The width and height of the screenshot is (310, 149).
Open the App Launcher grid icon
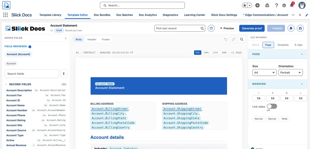coord(5,15)
